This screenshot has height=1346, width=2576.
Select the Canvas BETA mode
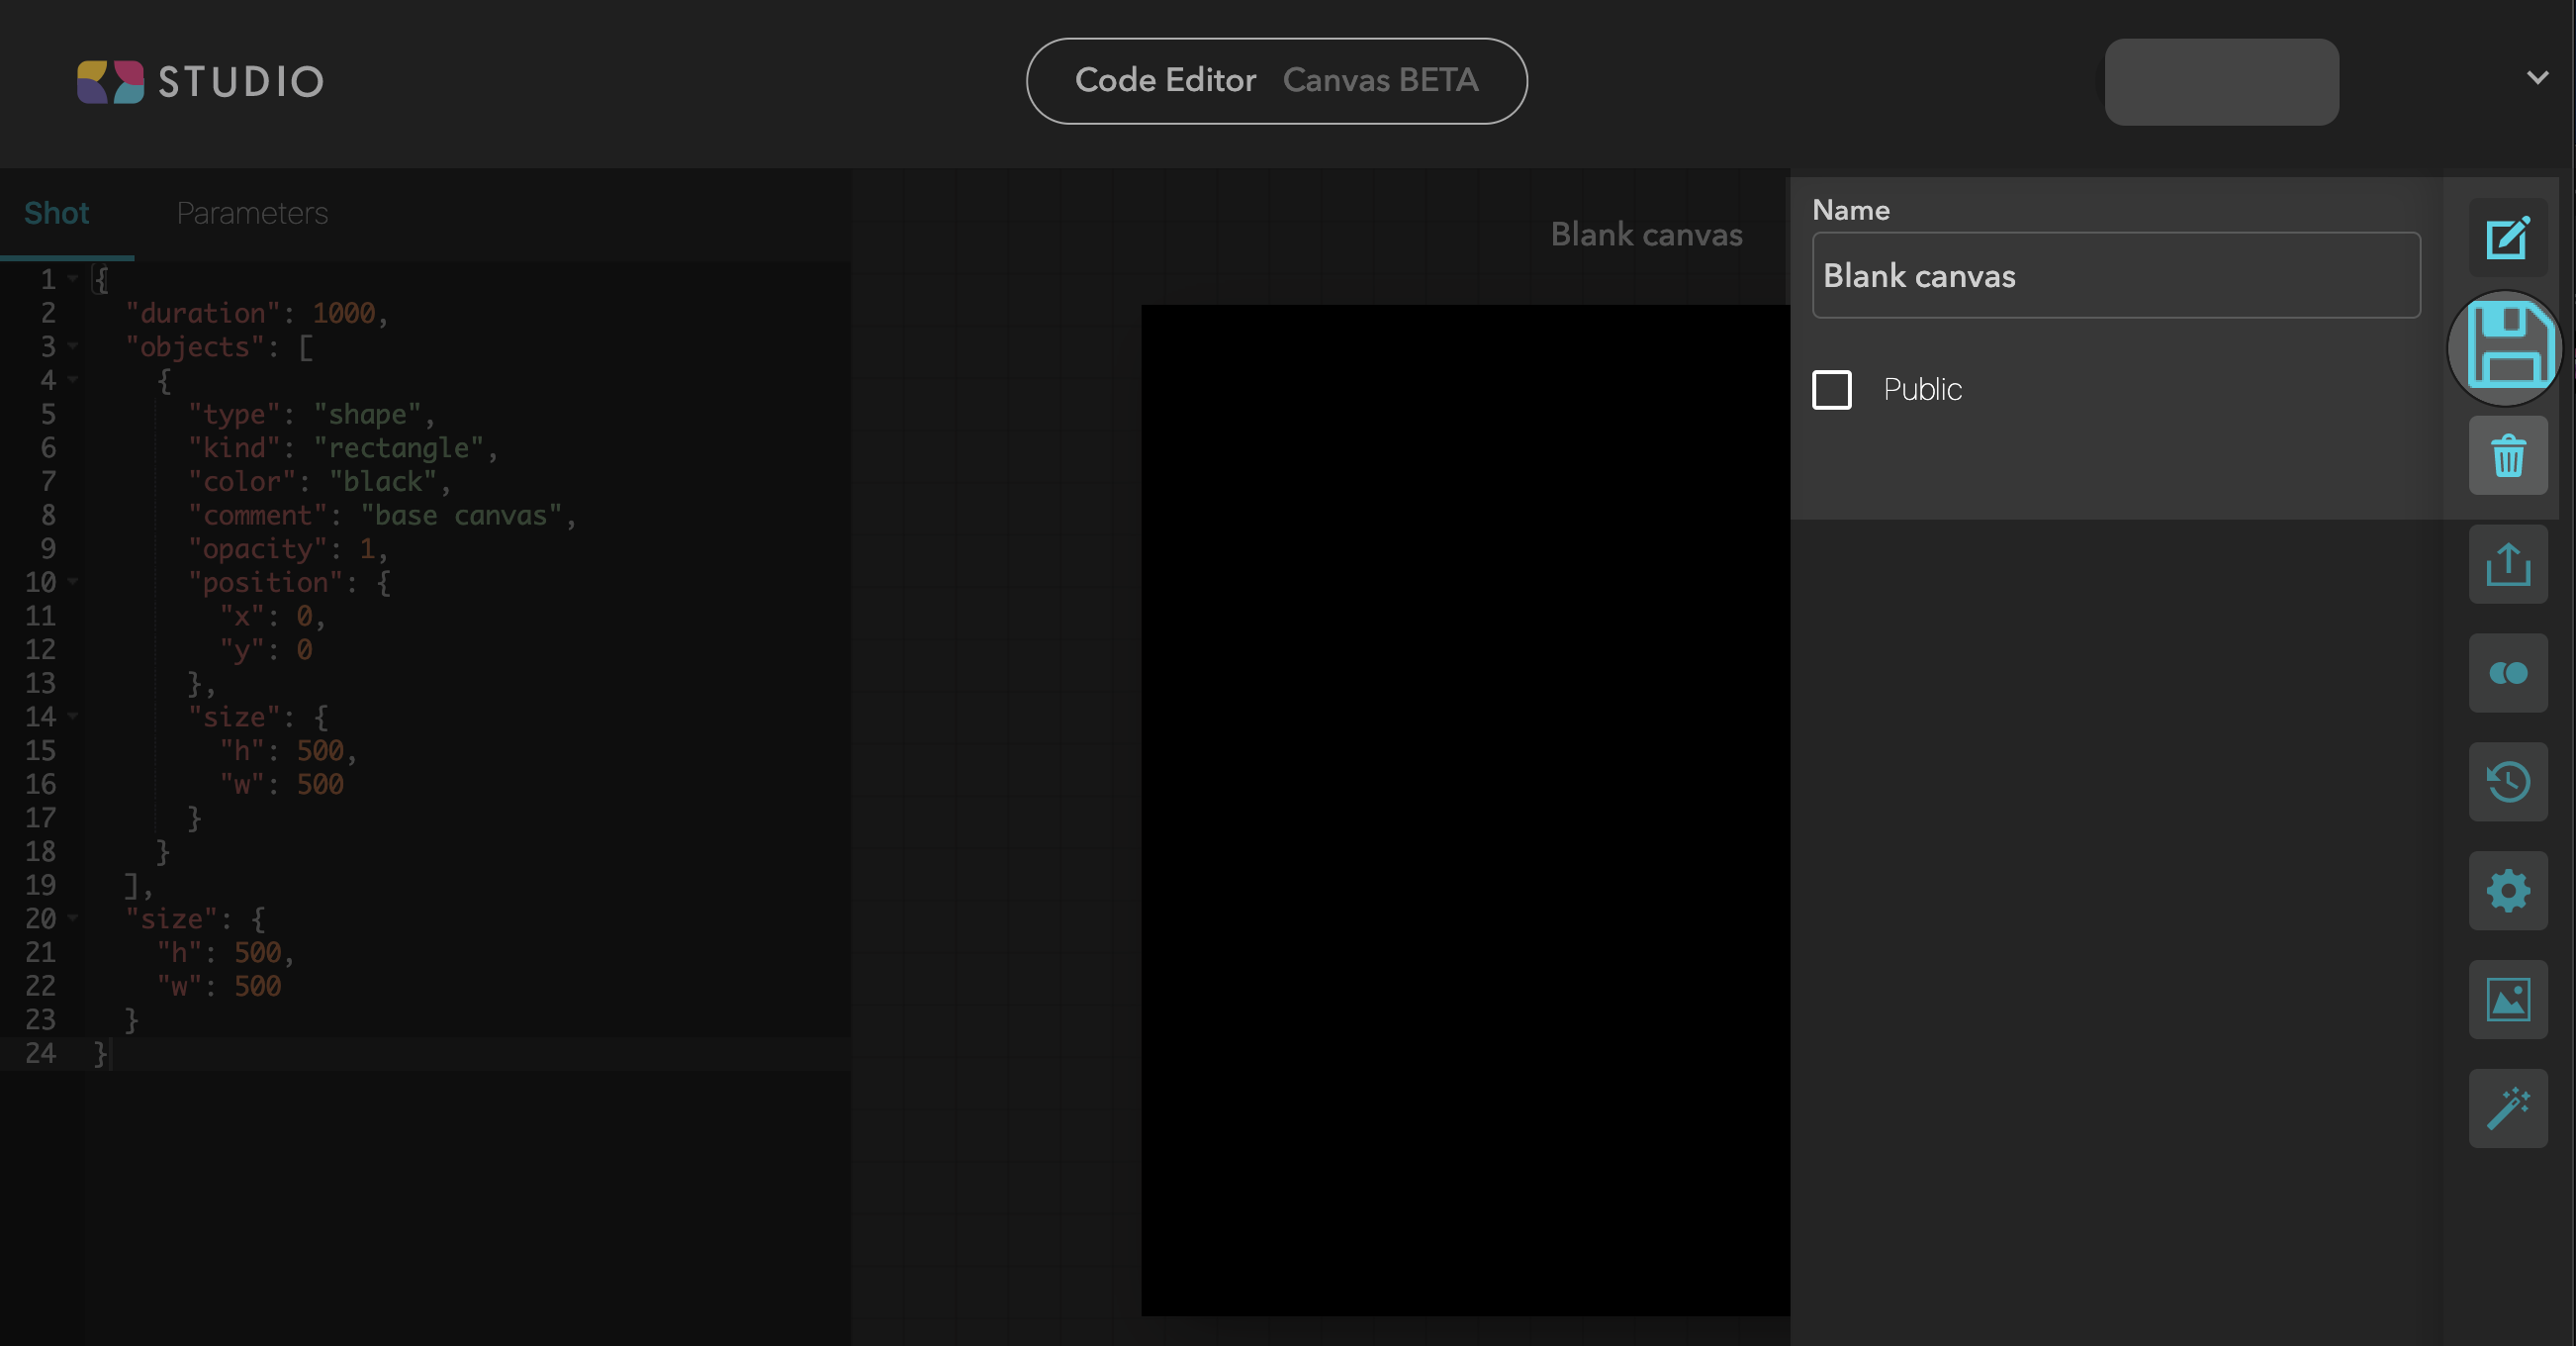tap(1380, 80)
